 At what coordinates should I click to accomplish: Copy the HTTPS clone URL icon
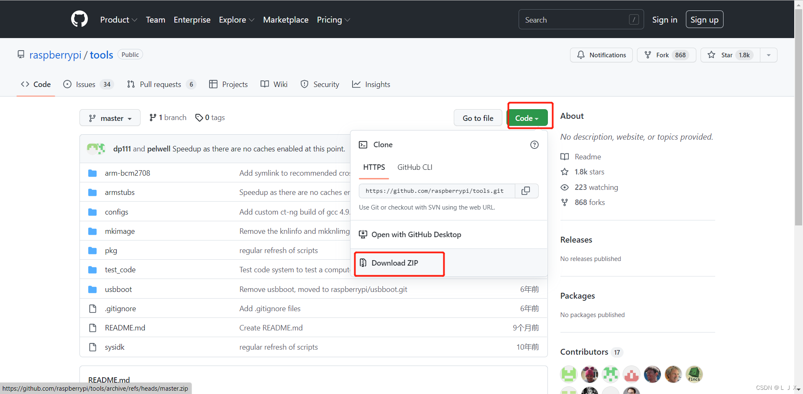[526, 191]
